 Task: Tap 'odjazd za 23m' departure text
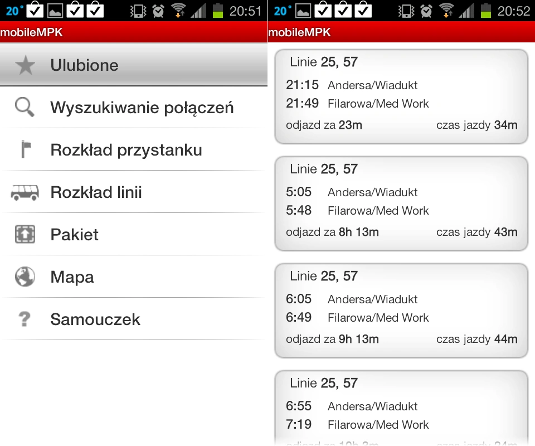point(324,125)
